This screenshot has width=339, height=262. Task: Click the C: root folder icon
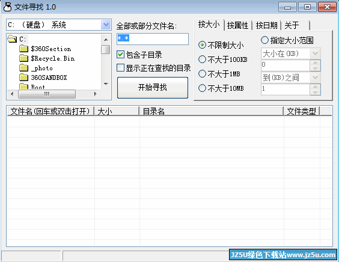tap(12, 39)
